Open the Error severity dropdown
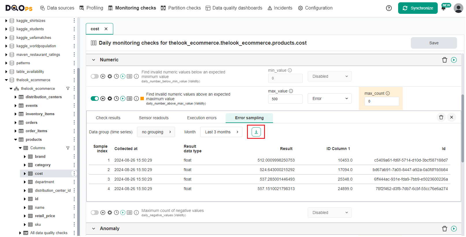This screenshot has height=237, width=466. click(330, 98)
